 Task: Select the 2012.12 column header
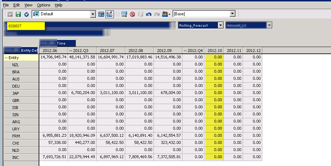pyautogui.click(x=253, y=51)
